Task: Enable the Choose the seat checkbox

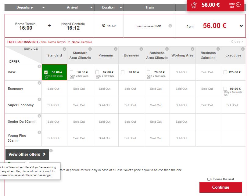Action: coord(209,179)
